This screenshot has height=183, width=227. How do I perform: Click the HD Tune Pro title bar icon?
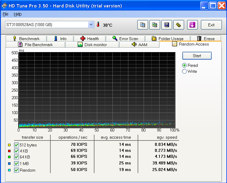[4, 6]
